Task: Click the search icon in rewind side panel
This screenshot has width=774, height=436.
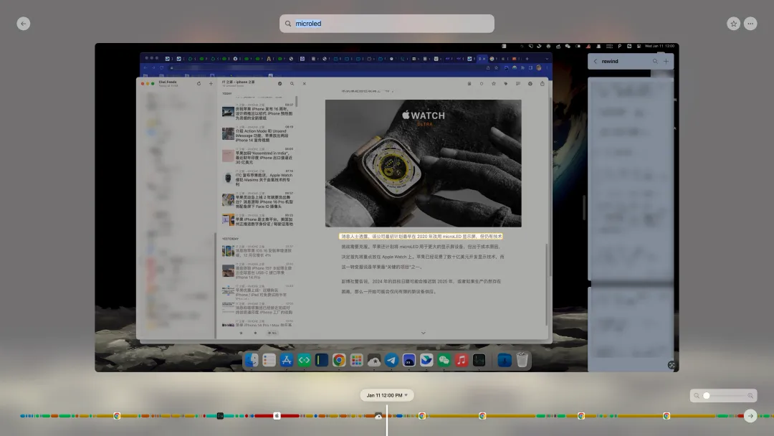Action: click(x=655, y=61)
